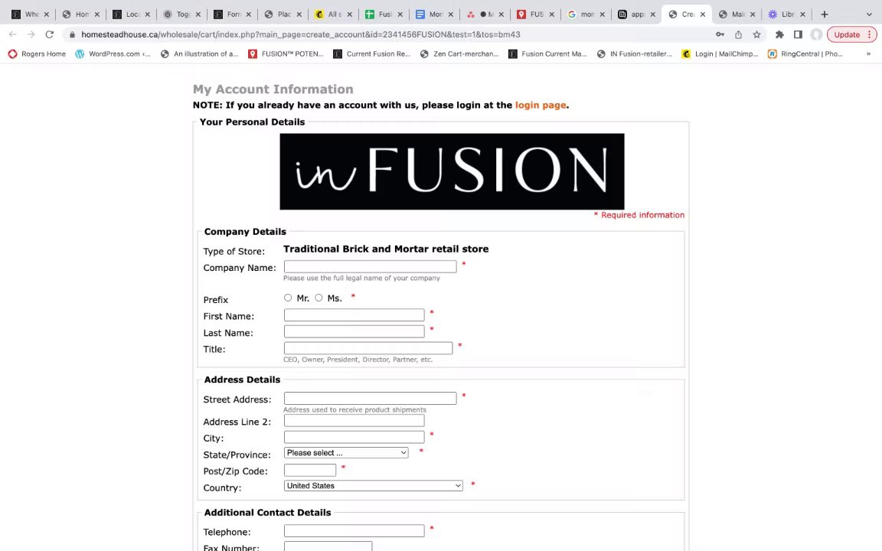This screenshot has height=551, width=882.
Task: Open the Zen Cart-merchan... bookmark
Action: click(x=459, y=54)
